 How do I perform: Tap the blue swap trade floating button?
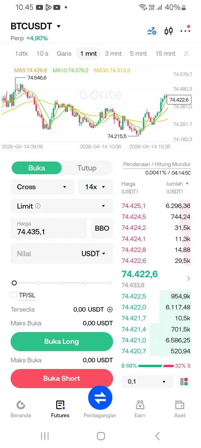[100, 398]
